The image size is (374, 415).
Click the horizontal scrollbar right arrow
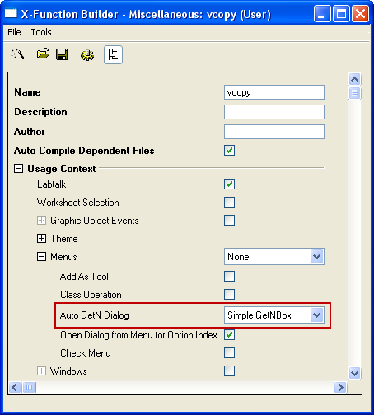coord(341,387)
